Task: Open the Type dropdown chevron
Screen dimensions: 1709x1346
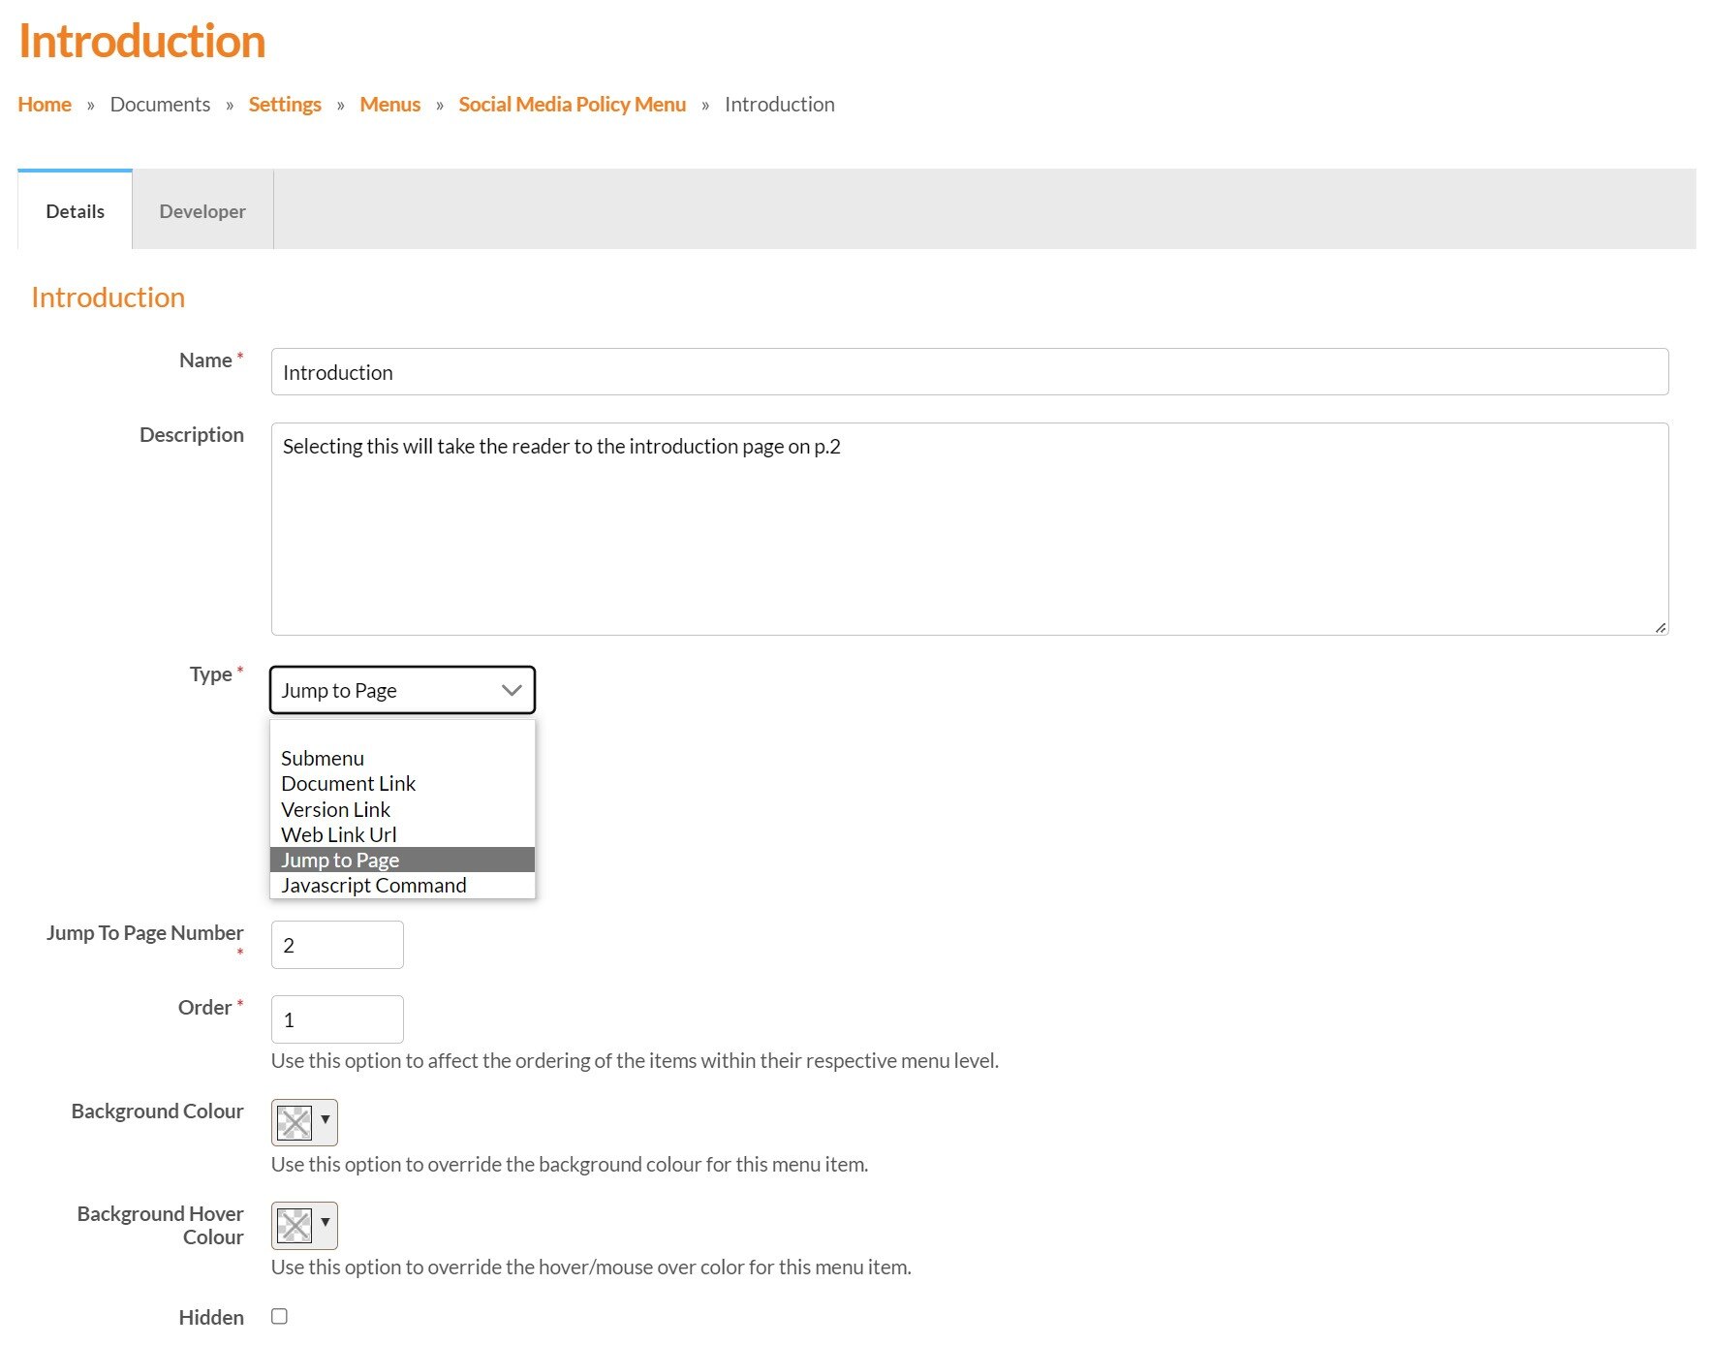Action: point(512,690)
